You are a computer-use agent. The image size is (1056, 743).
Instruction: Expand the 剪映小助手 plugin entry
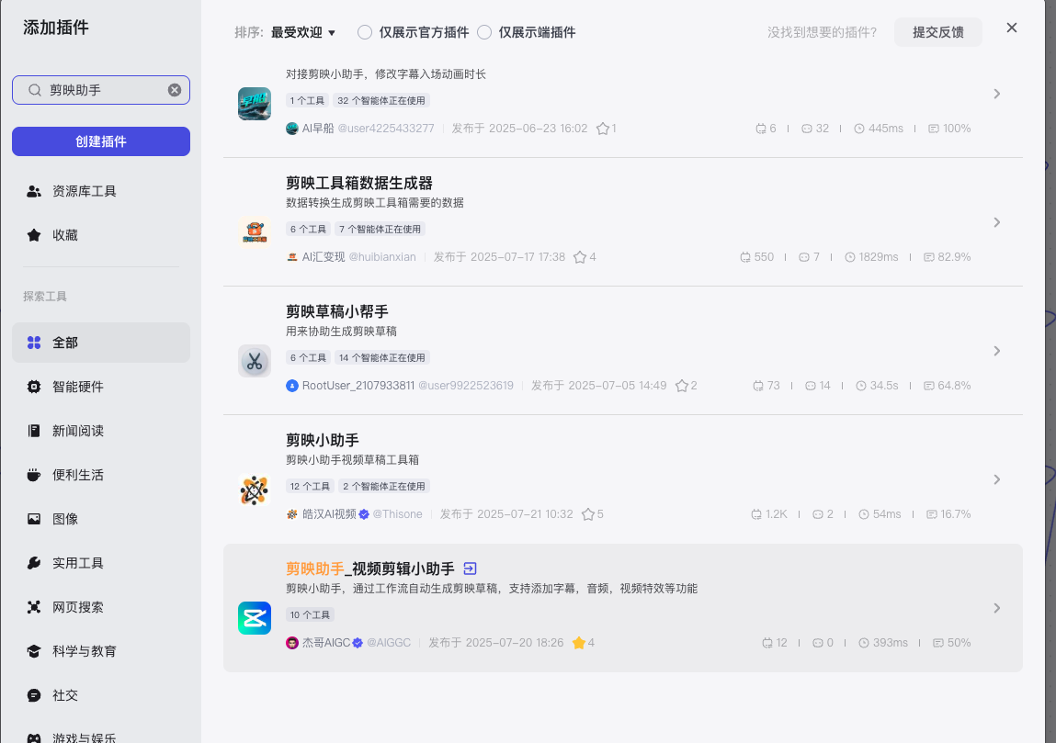click(x=996, y=478)
